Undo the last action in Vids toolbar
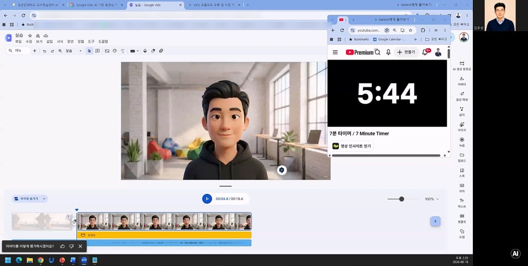The width and height of the screenshot is (528, 266). tap(44, 51)
